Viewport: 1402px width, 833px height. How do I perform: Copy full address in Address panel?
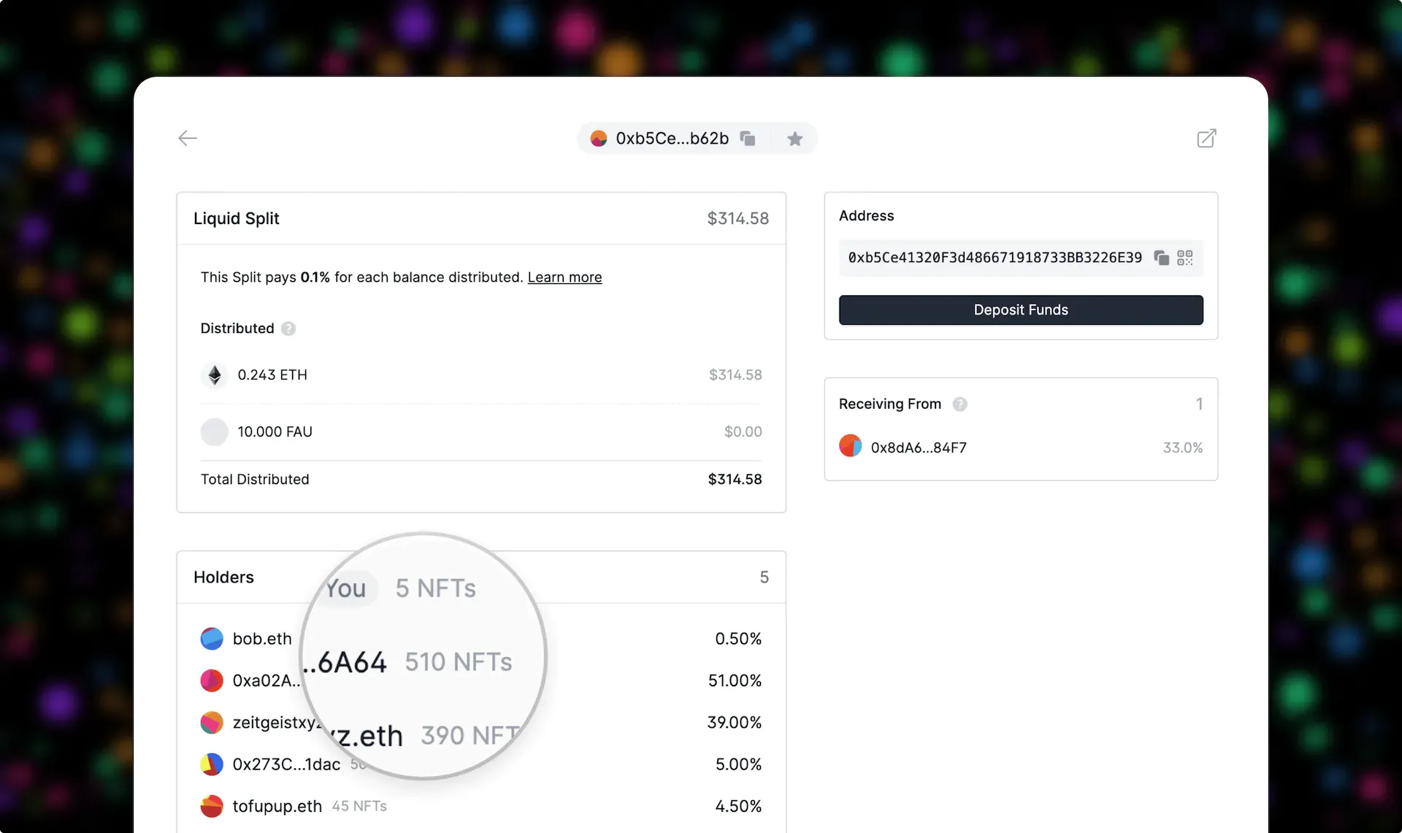point(1161,258)
